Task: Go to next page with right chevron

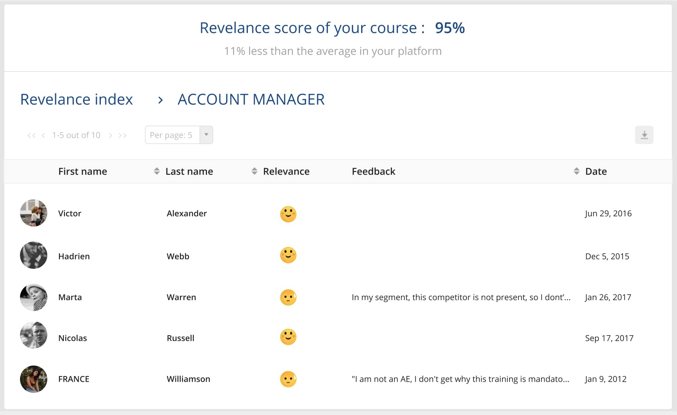Action: coord(110,135)
